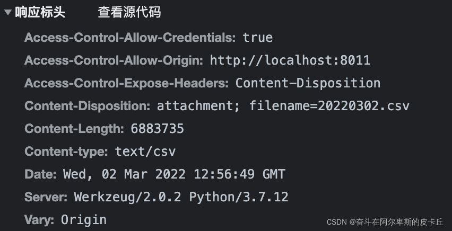This screenshot has width=452, height=231.
Task: Click the http://localhost:8011 value
Action: [290, 60]
